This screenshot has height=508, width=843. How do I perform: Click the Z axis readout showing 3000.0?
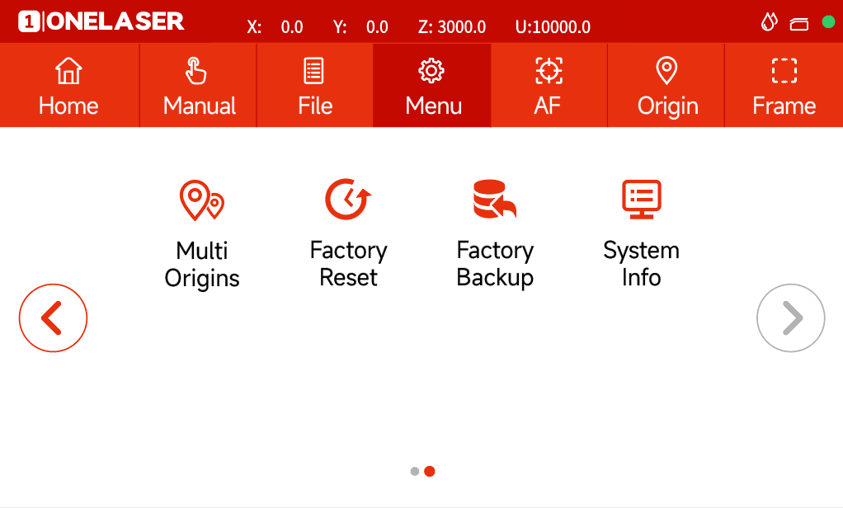(452, 26)
